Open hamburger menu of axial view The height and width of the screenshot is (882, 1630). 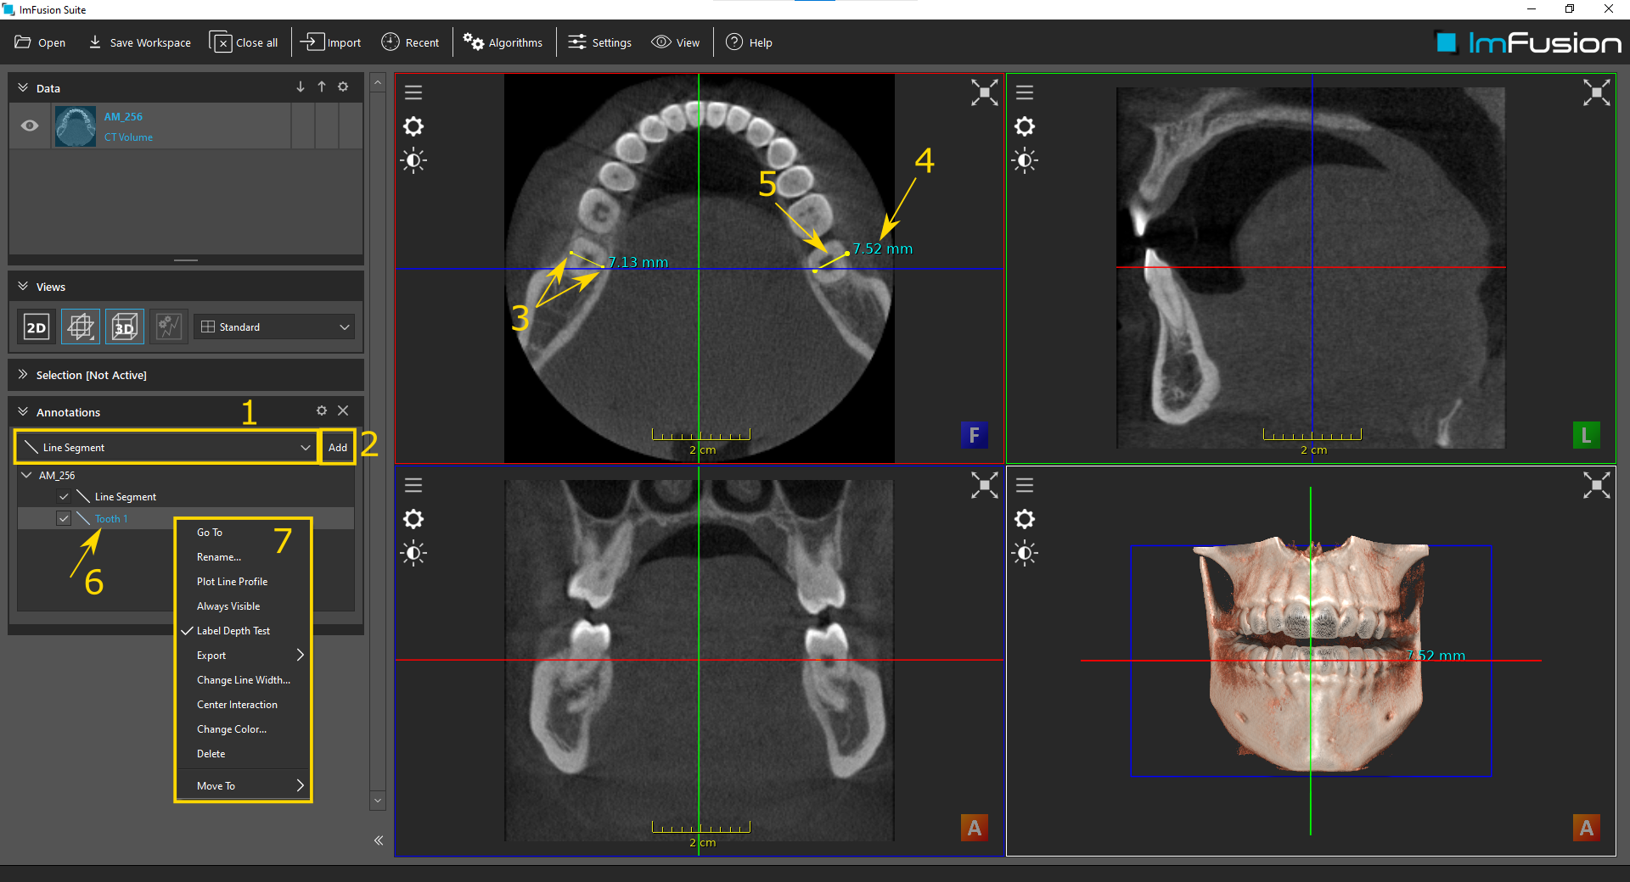[413, 92]
